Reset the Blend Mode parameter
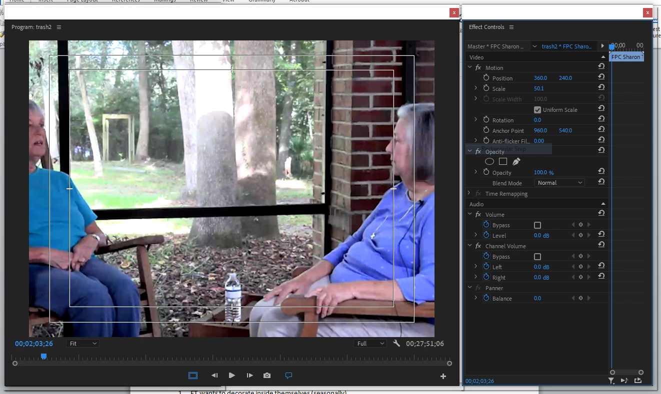 click(x=601, y=182)
